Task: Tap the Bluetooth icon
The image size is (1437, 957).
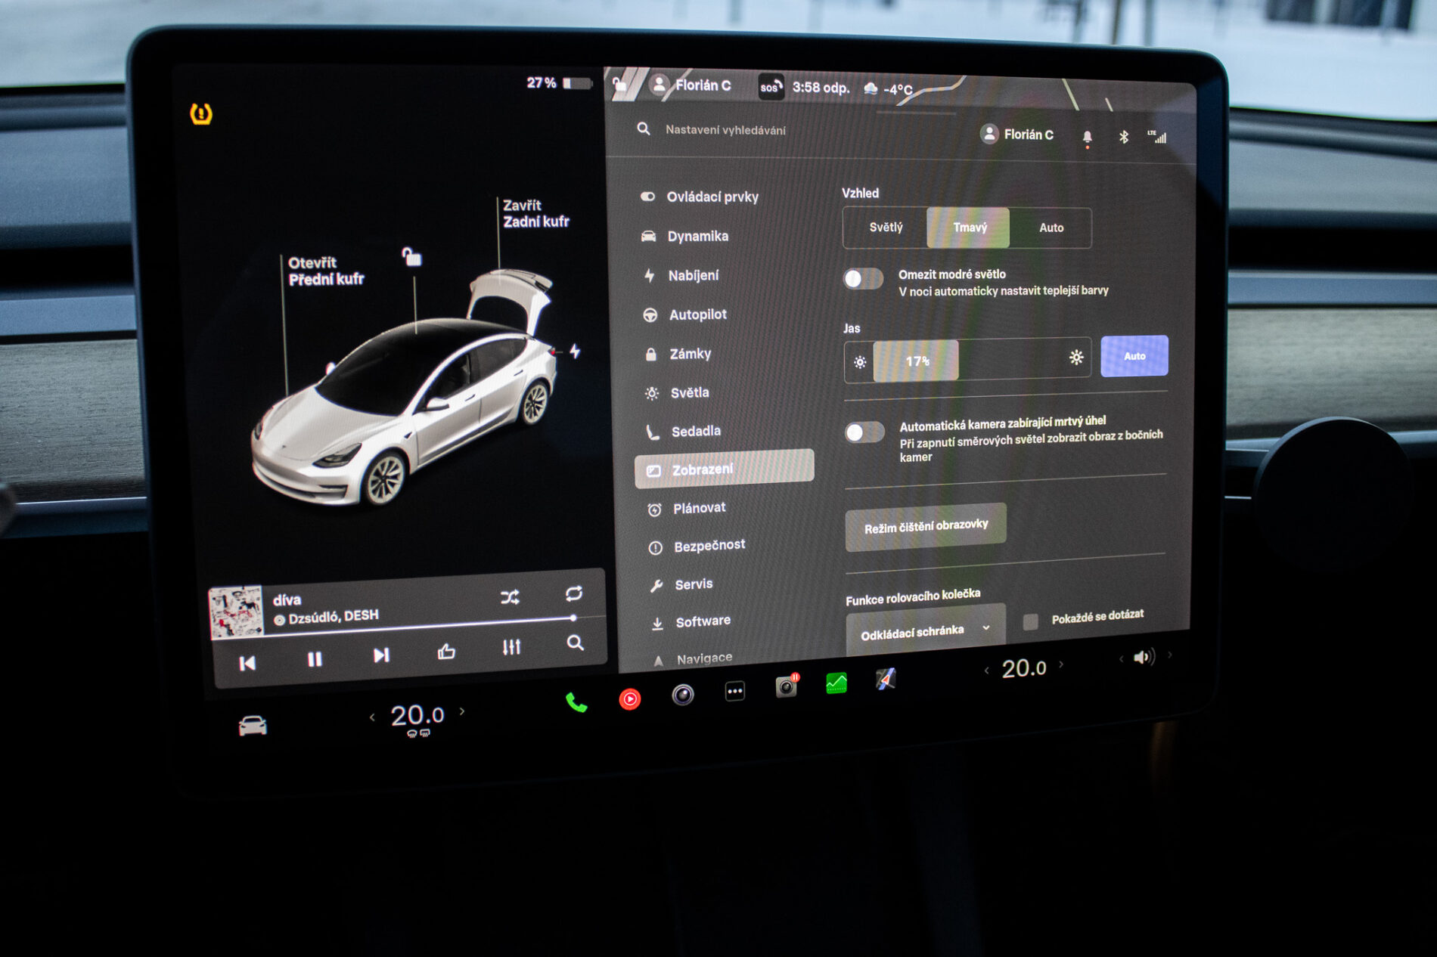Action: click(1123, 137)
